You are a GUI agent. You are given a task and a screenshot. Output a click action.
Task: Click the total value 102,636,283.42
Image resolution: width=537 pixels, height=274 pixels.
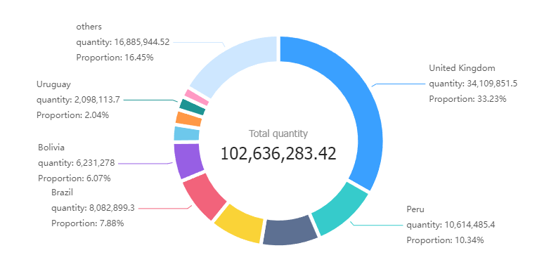(x=278, y=153)
